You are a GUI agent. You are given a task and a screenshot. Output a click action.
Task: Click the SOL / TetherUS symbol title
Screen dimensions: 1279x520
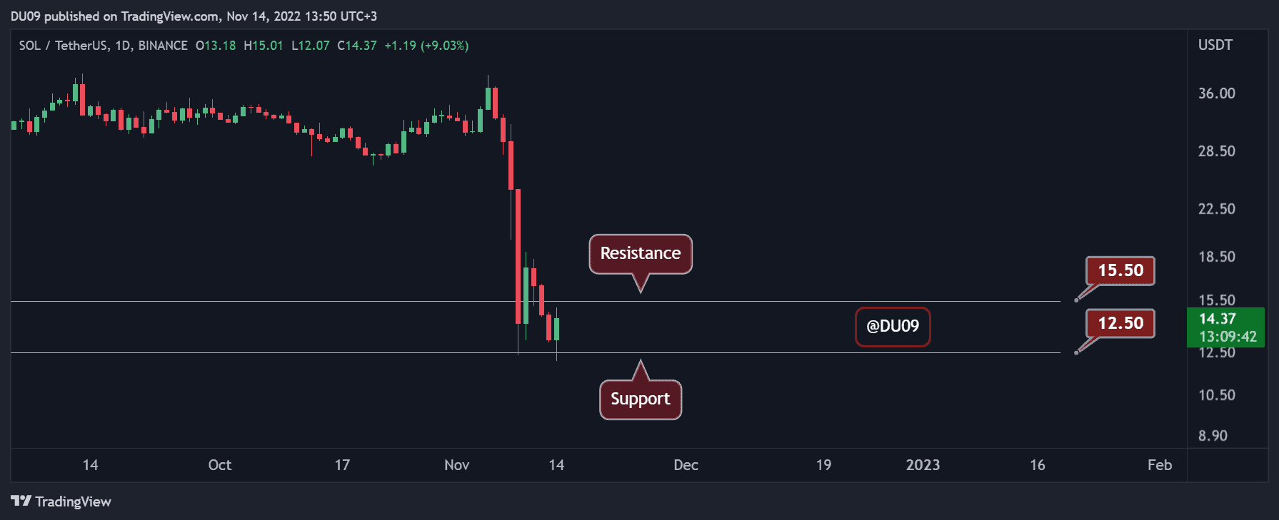coord(63,46)
